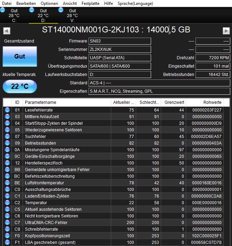Click the Seriennummer field ZL2KXWJK
The width and height of the screenshot is (232, 246).
click(120, 49)
